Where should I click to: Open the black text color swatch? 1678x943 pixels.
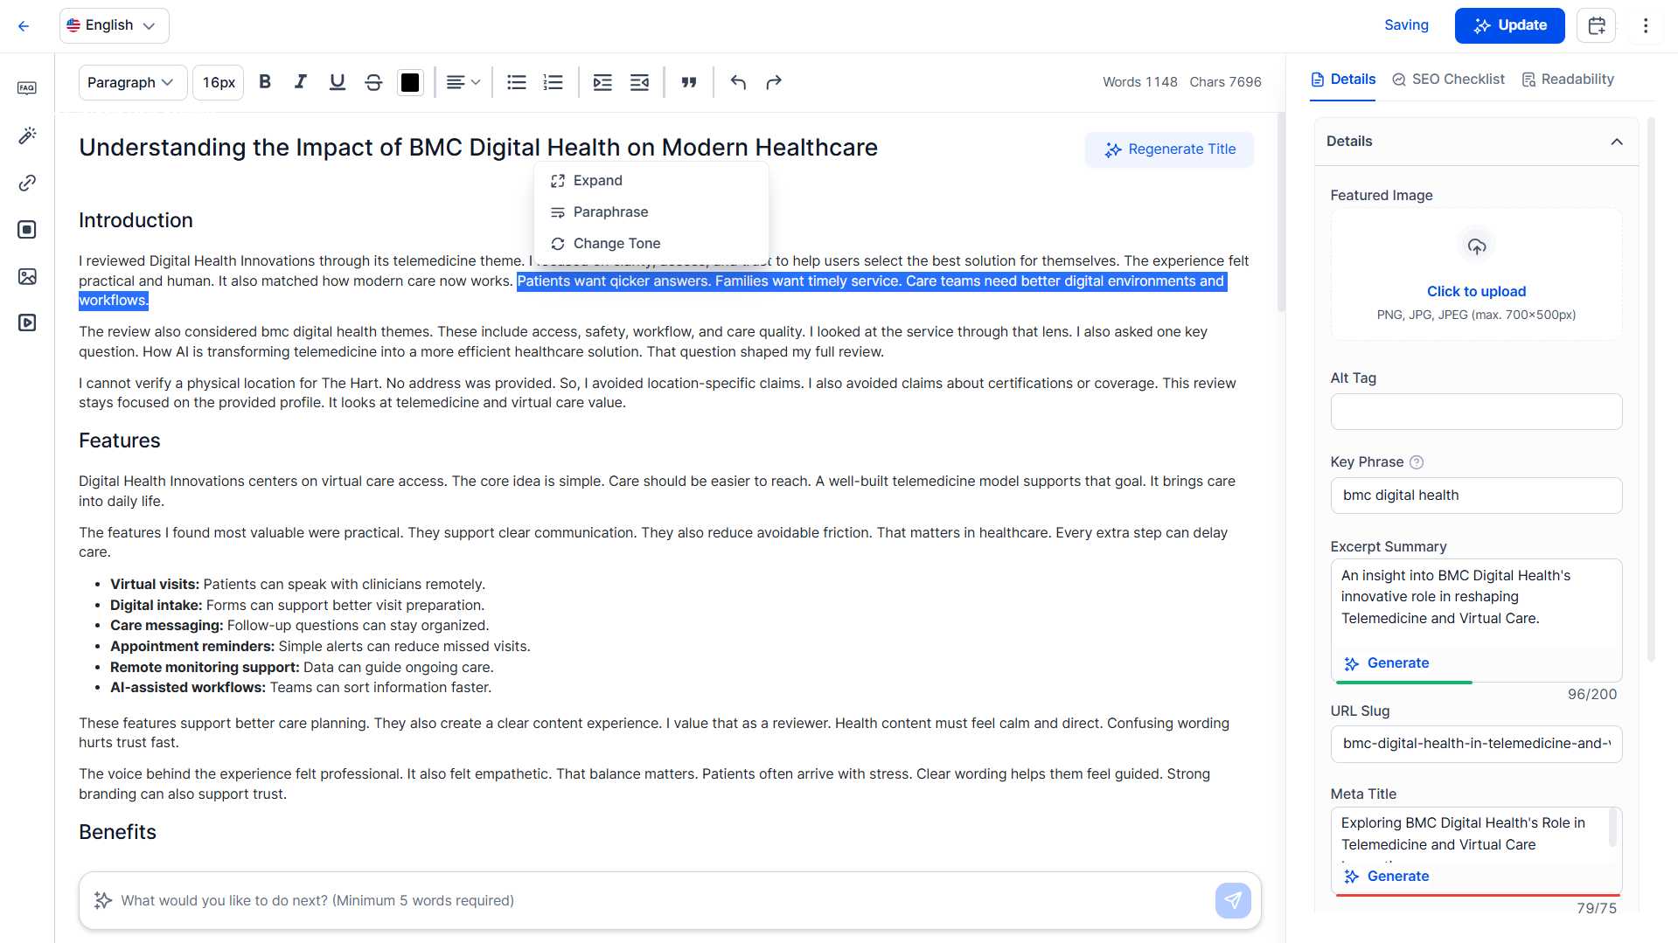(x=410, y=82)
